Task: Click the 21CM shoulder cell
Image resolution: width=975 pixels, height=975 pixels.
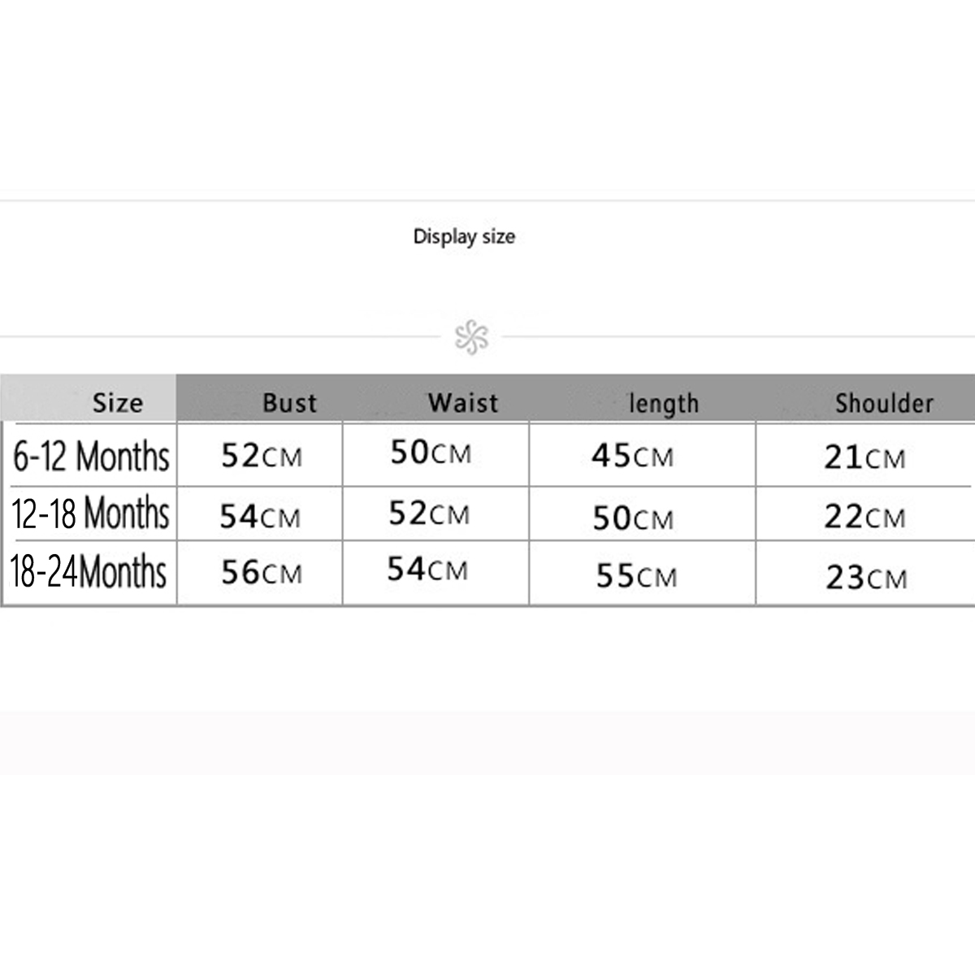Action: click(x=864, y=457)
